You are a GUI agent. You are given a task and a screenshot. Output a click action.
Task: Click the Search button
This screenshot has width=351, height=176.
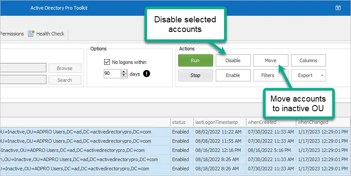pos(65,80)
